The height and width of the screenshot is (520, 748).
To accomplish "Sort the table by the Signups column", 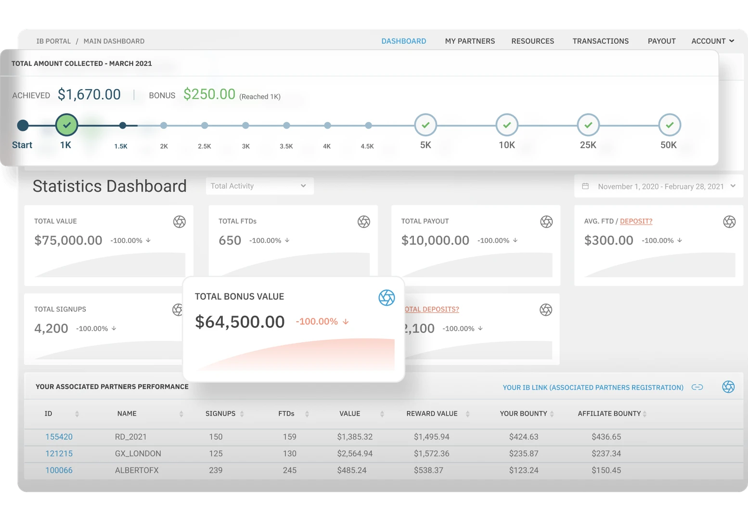I will click(242, 413).
